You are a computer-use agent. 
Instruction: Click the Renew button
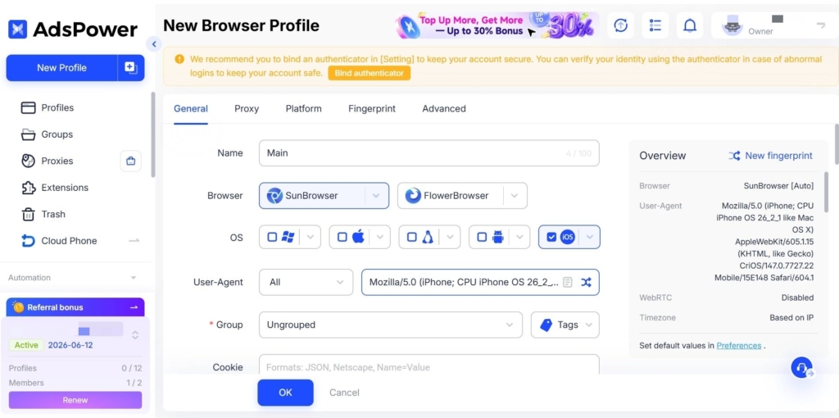pyautogui.click(x=75, y=400)
